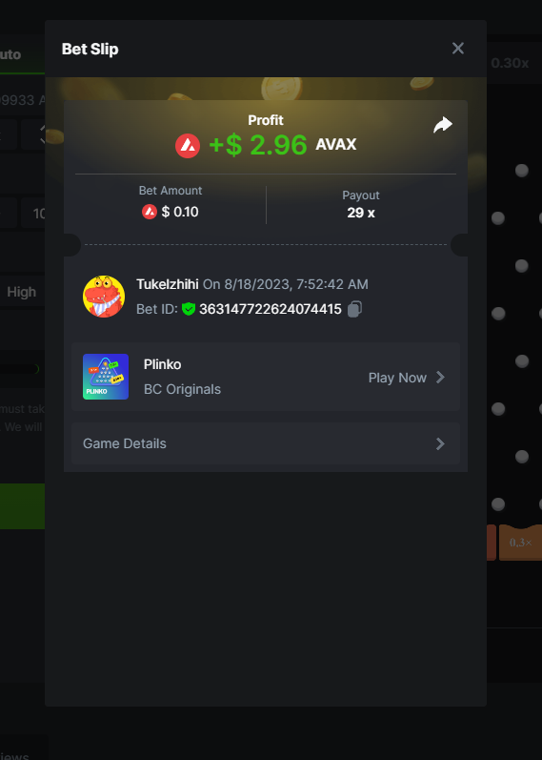Click the orange 0.3× multiplier bucket
The height and width of the screenshot is (760, 542).
521,543
